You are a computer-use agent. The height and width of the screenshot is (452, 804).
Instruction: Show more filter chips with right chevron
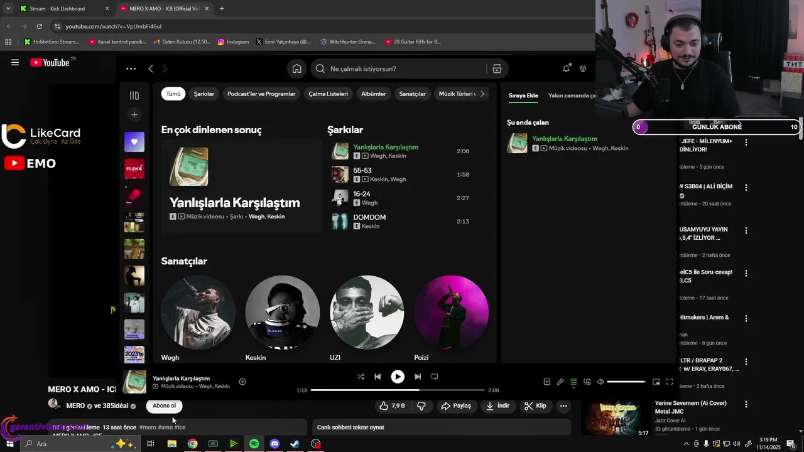(x=482, y=94)
